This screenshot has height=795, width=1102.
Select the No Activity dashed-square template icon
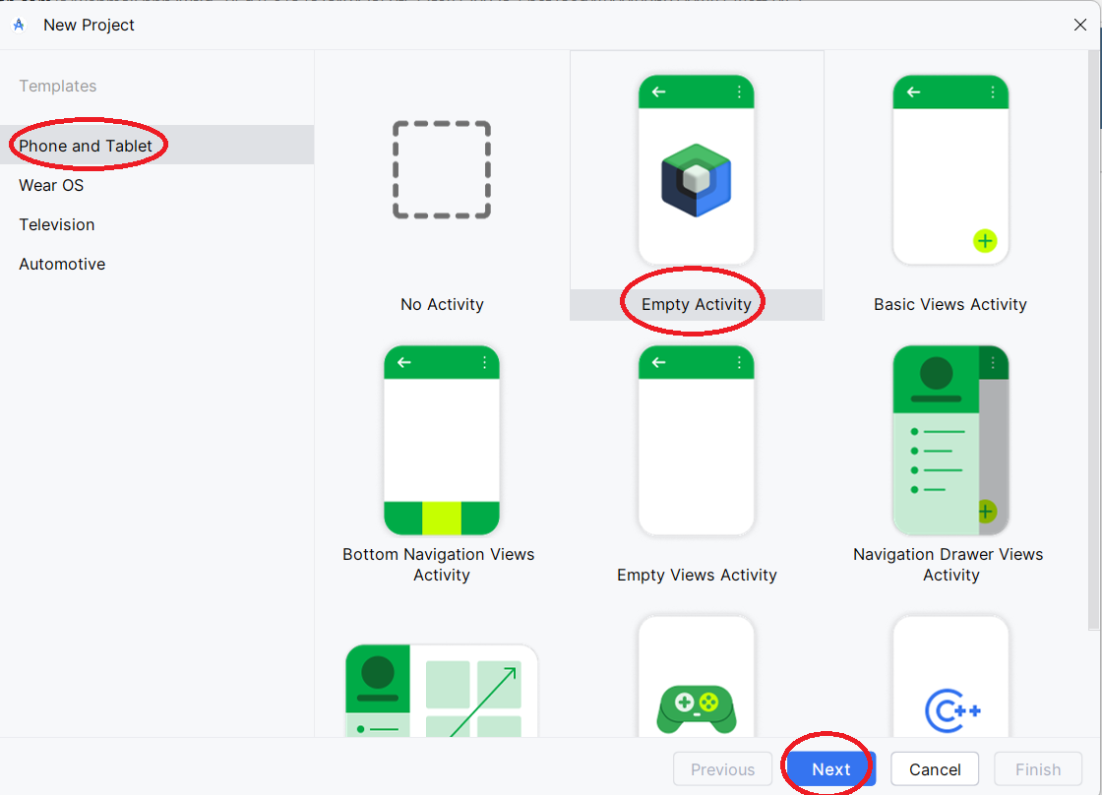[441, 170]
